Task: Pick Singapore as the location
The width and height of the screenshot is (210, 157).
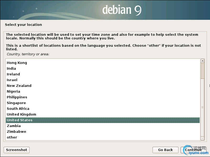Action: point(103,103)
